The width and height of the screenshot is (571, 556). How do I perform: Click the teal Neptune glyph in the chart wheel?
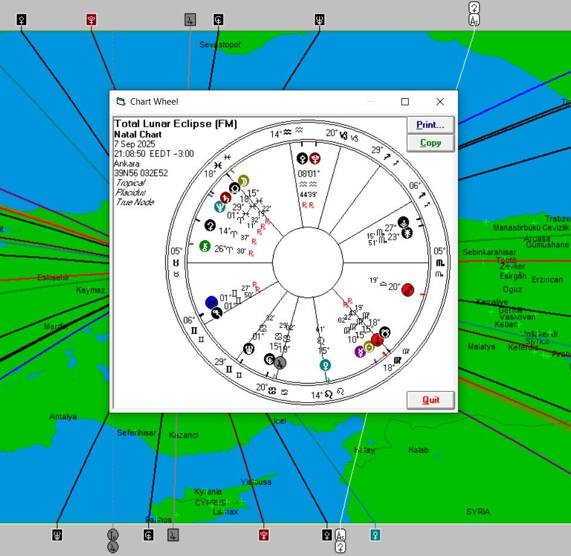tap(219, 206)
